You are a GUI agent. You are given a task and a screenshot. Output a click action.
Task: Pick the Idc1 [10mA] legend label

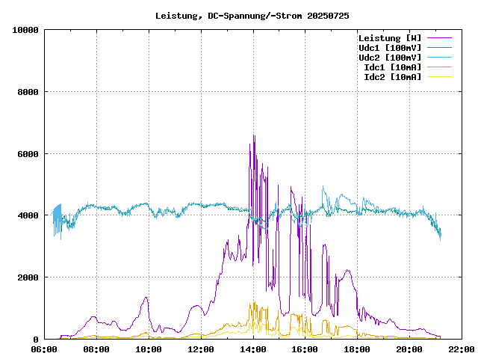(x=392, y=67)
